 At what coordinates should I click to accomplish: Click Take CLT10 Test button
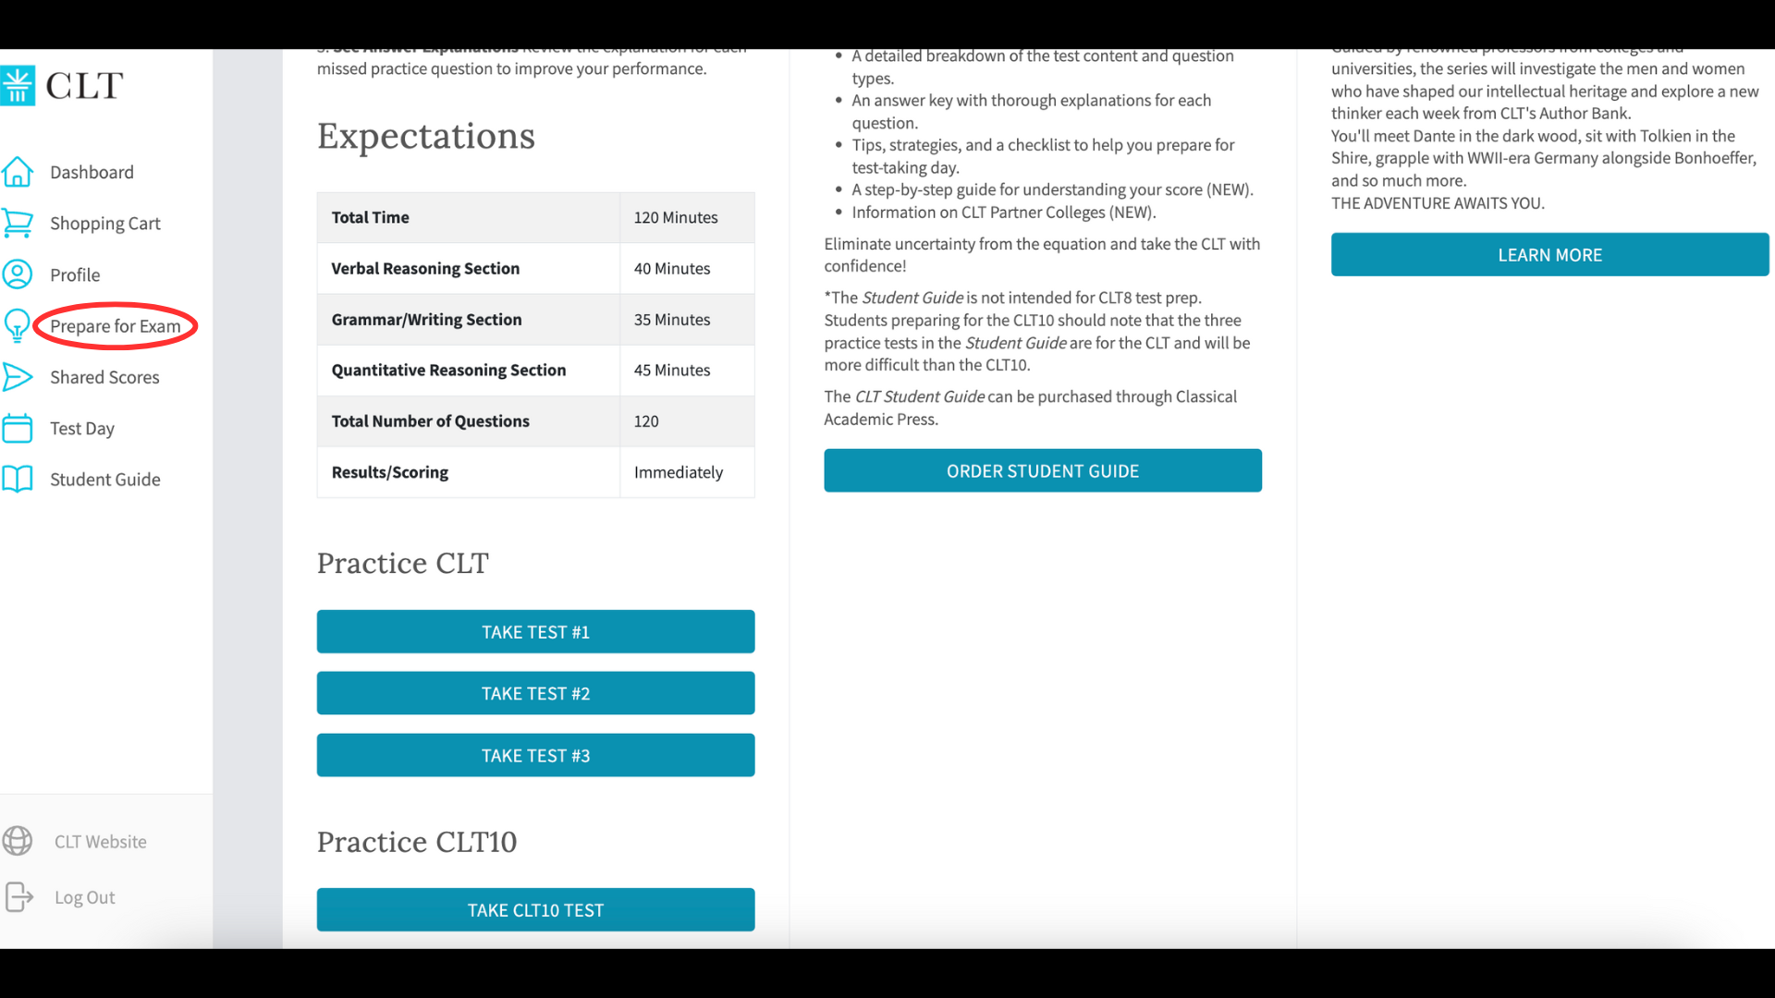pos(535,909)
